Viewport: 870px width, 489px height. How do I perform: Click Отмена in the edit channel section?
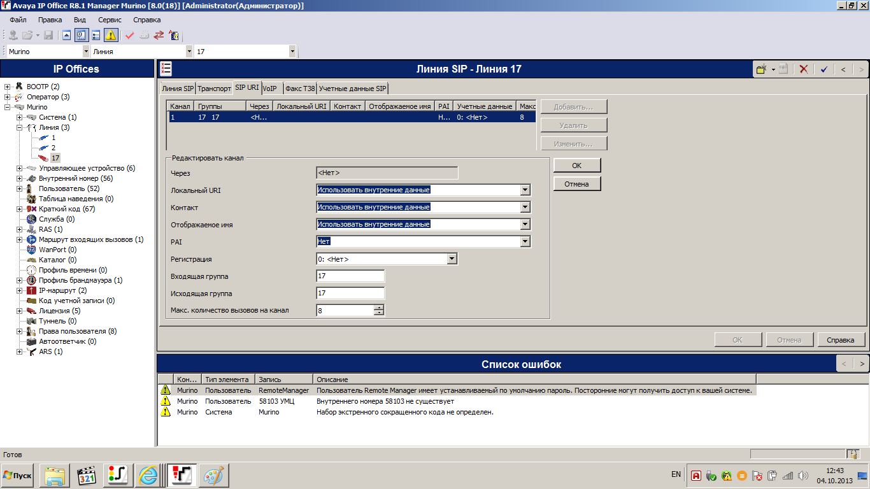[x=577, y=184]
